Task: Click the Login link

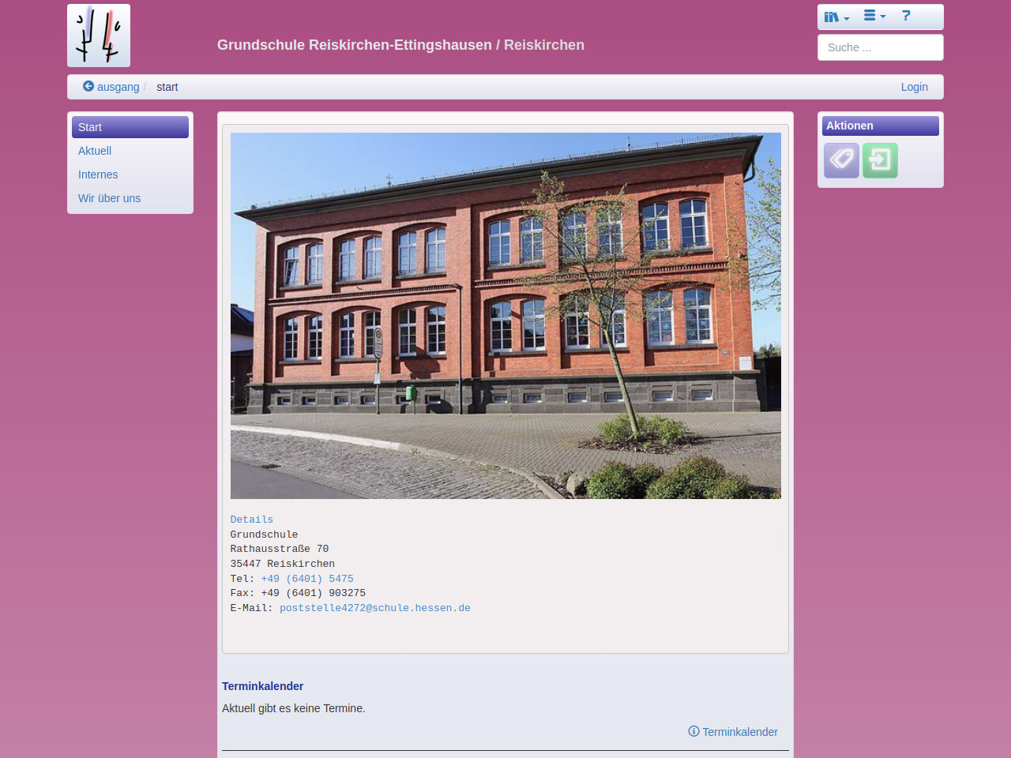Action: (x=914, y=87)
